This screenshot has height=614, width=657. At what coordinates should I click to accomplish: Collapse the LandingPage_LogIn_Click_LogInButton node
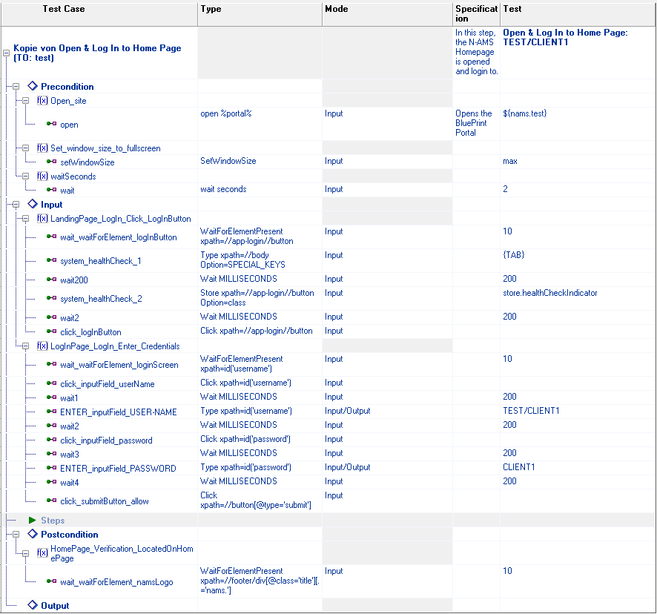pyautogui.click(x=25, y=219)
